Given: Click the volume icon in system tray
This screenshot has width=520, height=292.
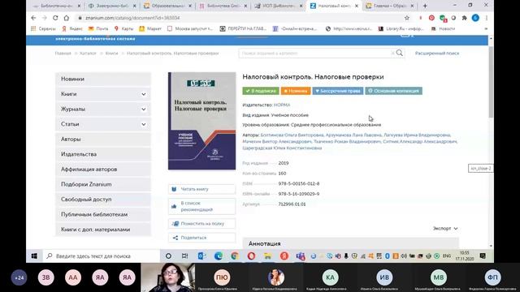Looking at the screenshot, I should pos(404,256).
